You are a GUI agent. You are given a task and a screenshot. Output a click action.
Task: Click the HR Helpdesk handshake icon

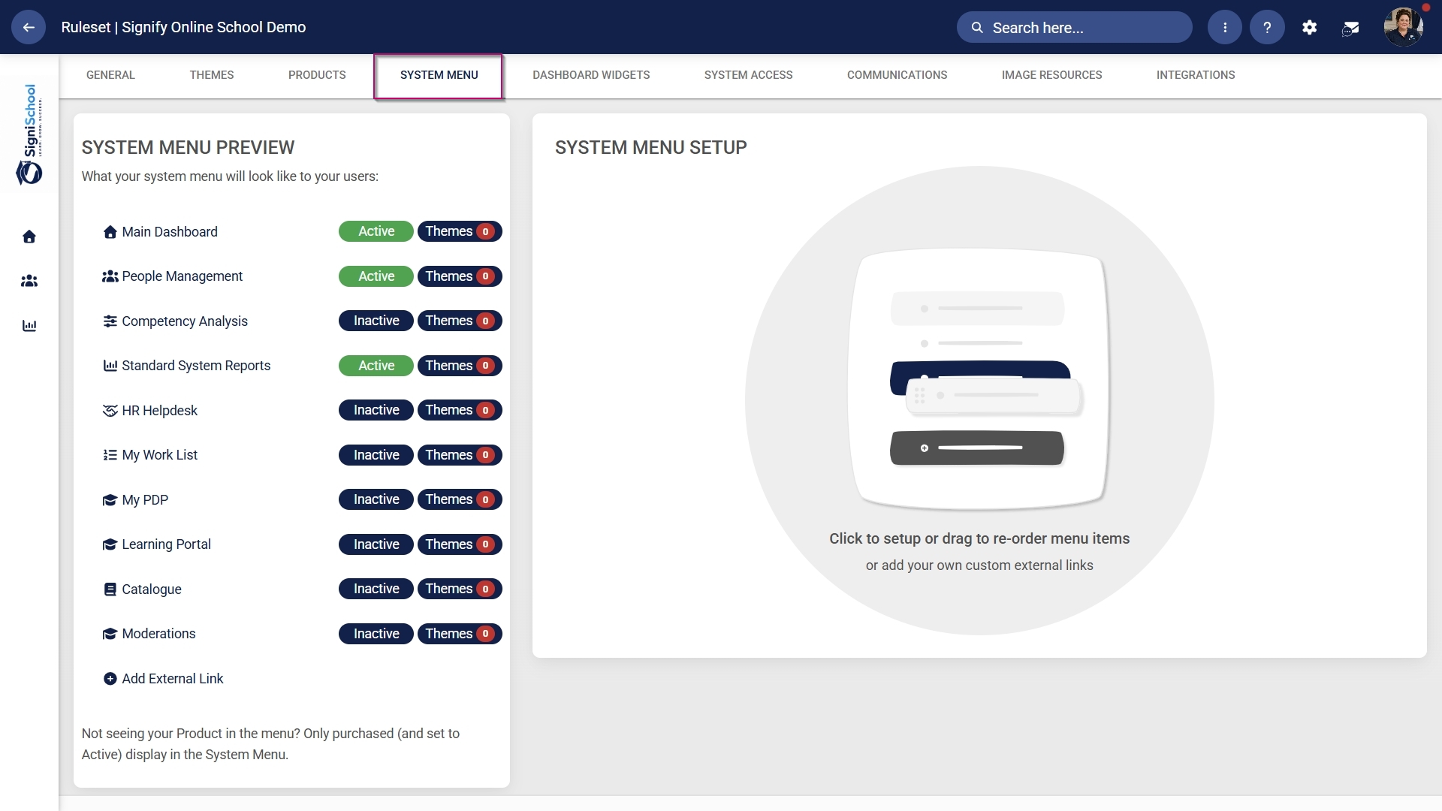point(110,411)
